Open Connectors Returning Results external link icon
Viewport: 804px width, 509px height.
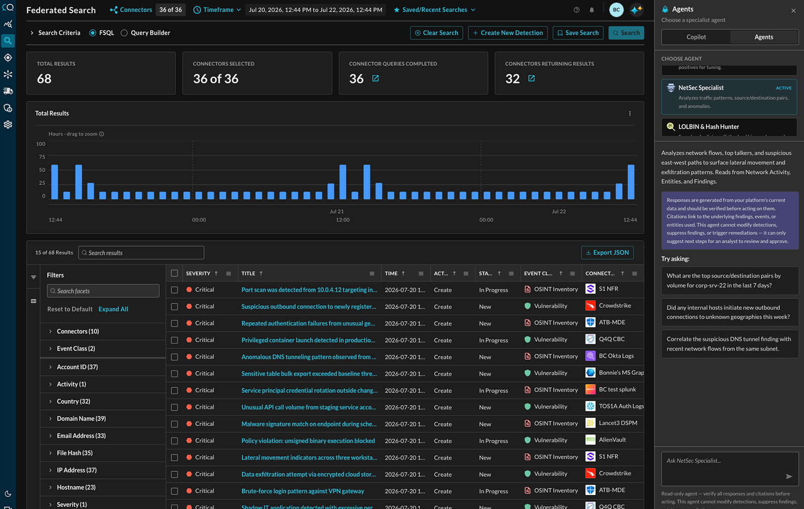(x=531, y=78)
